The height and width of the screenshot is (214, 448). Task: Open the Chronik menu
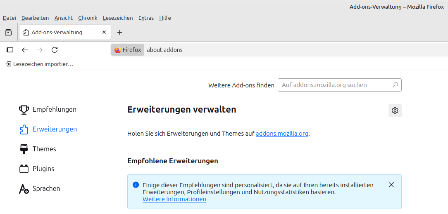[x=88, y=18]
